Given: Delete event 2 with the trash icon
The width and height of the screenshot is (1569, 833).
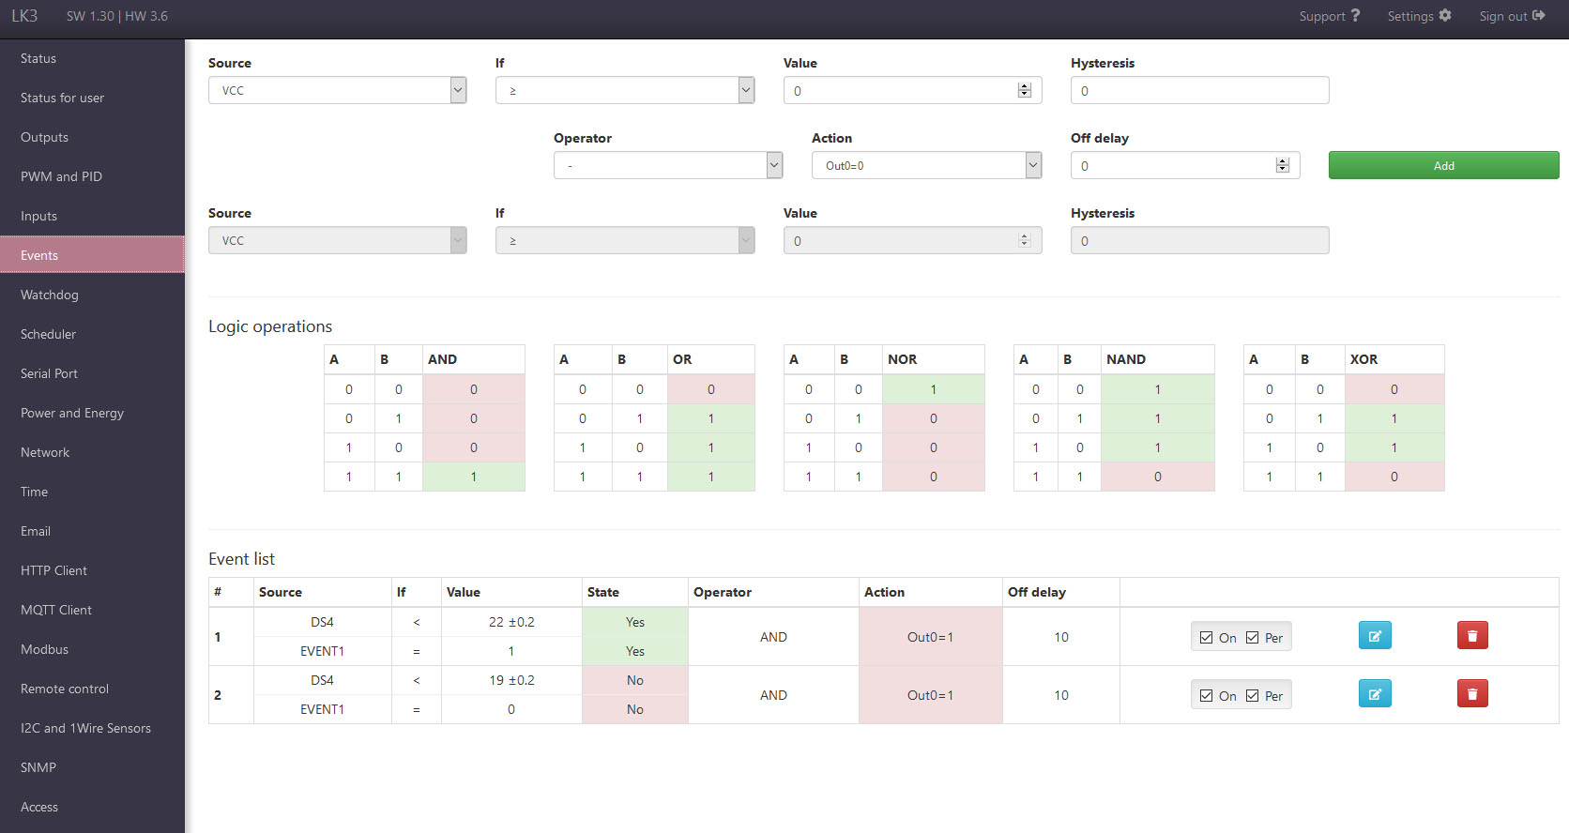Looking at the screenshot, I should [x=1472, y=694].
